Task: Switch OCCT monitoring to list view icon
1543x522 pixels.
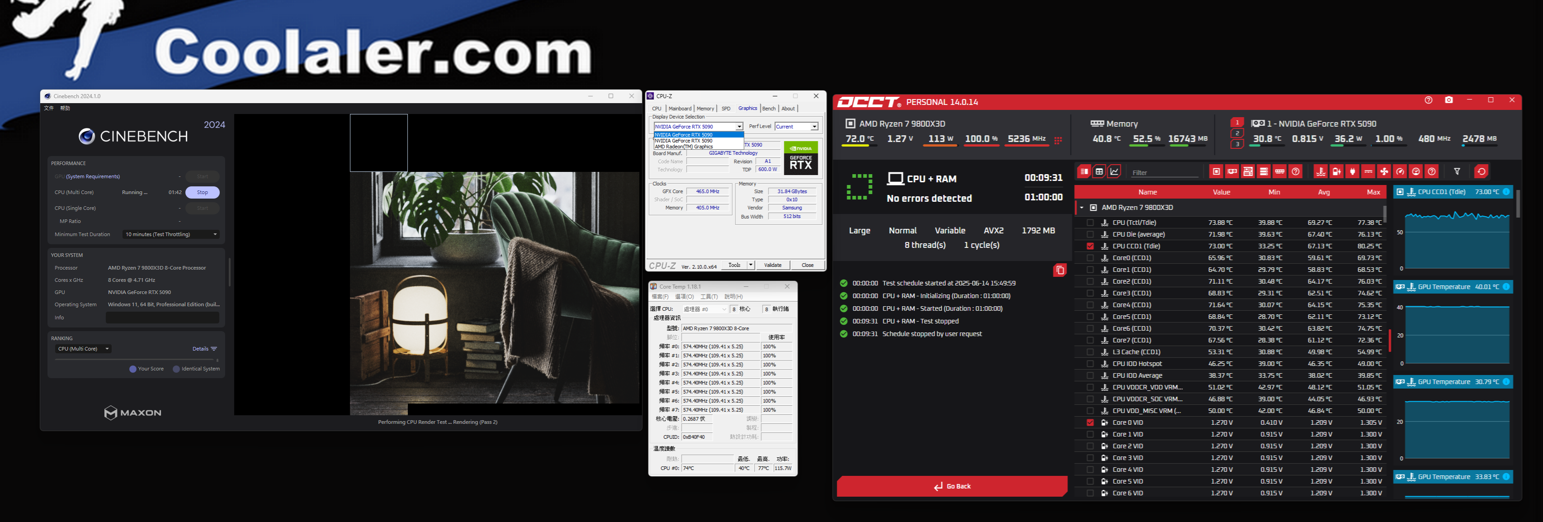Action: point(1084,171)
